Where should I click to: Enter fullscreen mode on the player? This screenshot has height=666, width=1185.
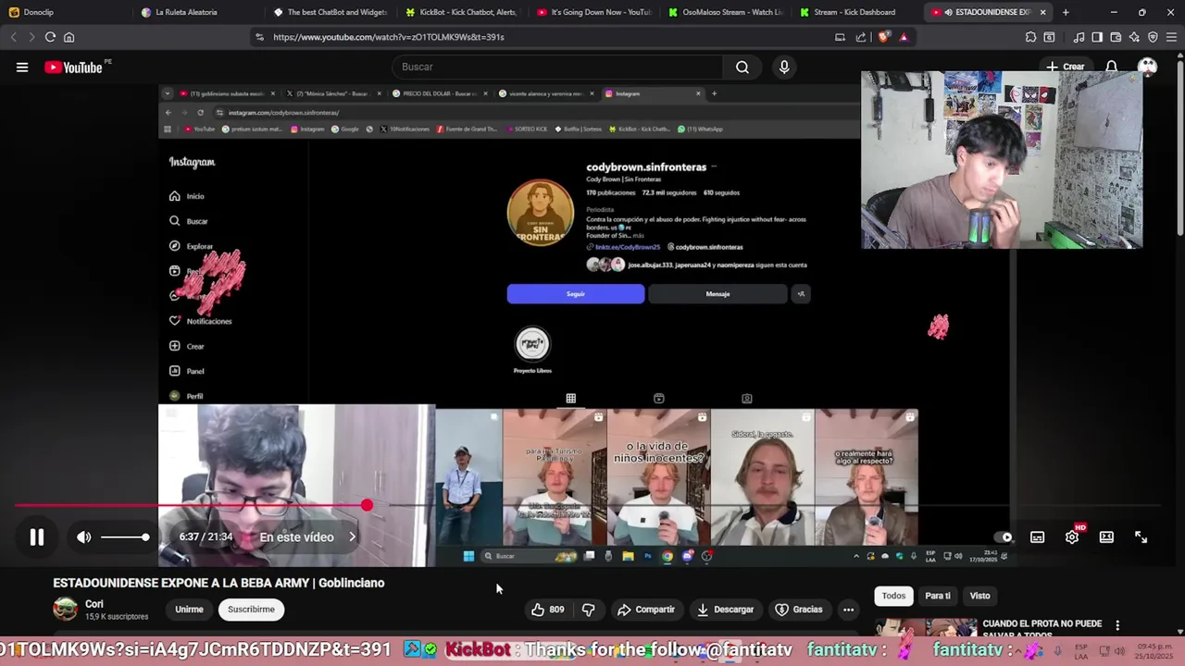(1141, 537)
